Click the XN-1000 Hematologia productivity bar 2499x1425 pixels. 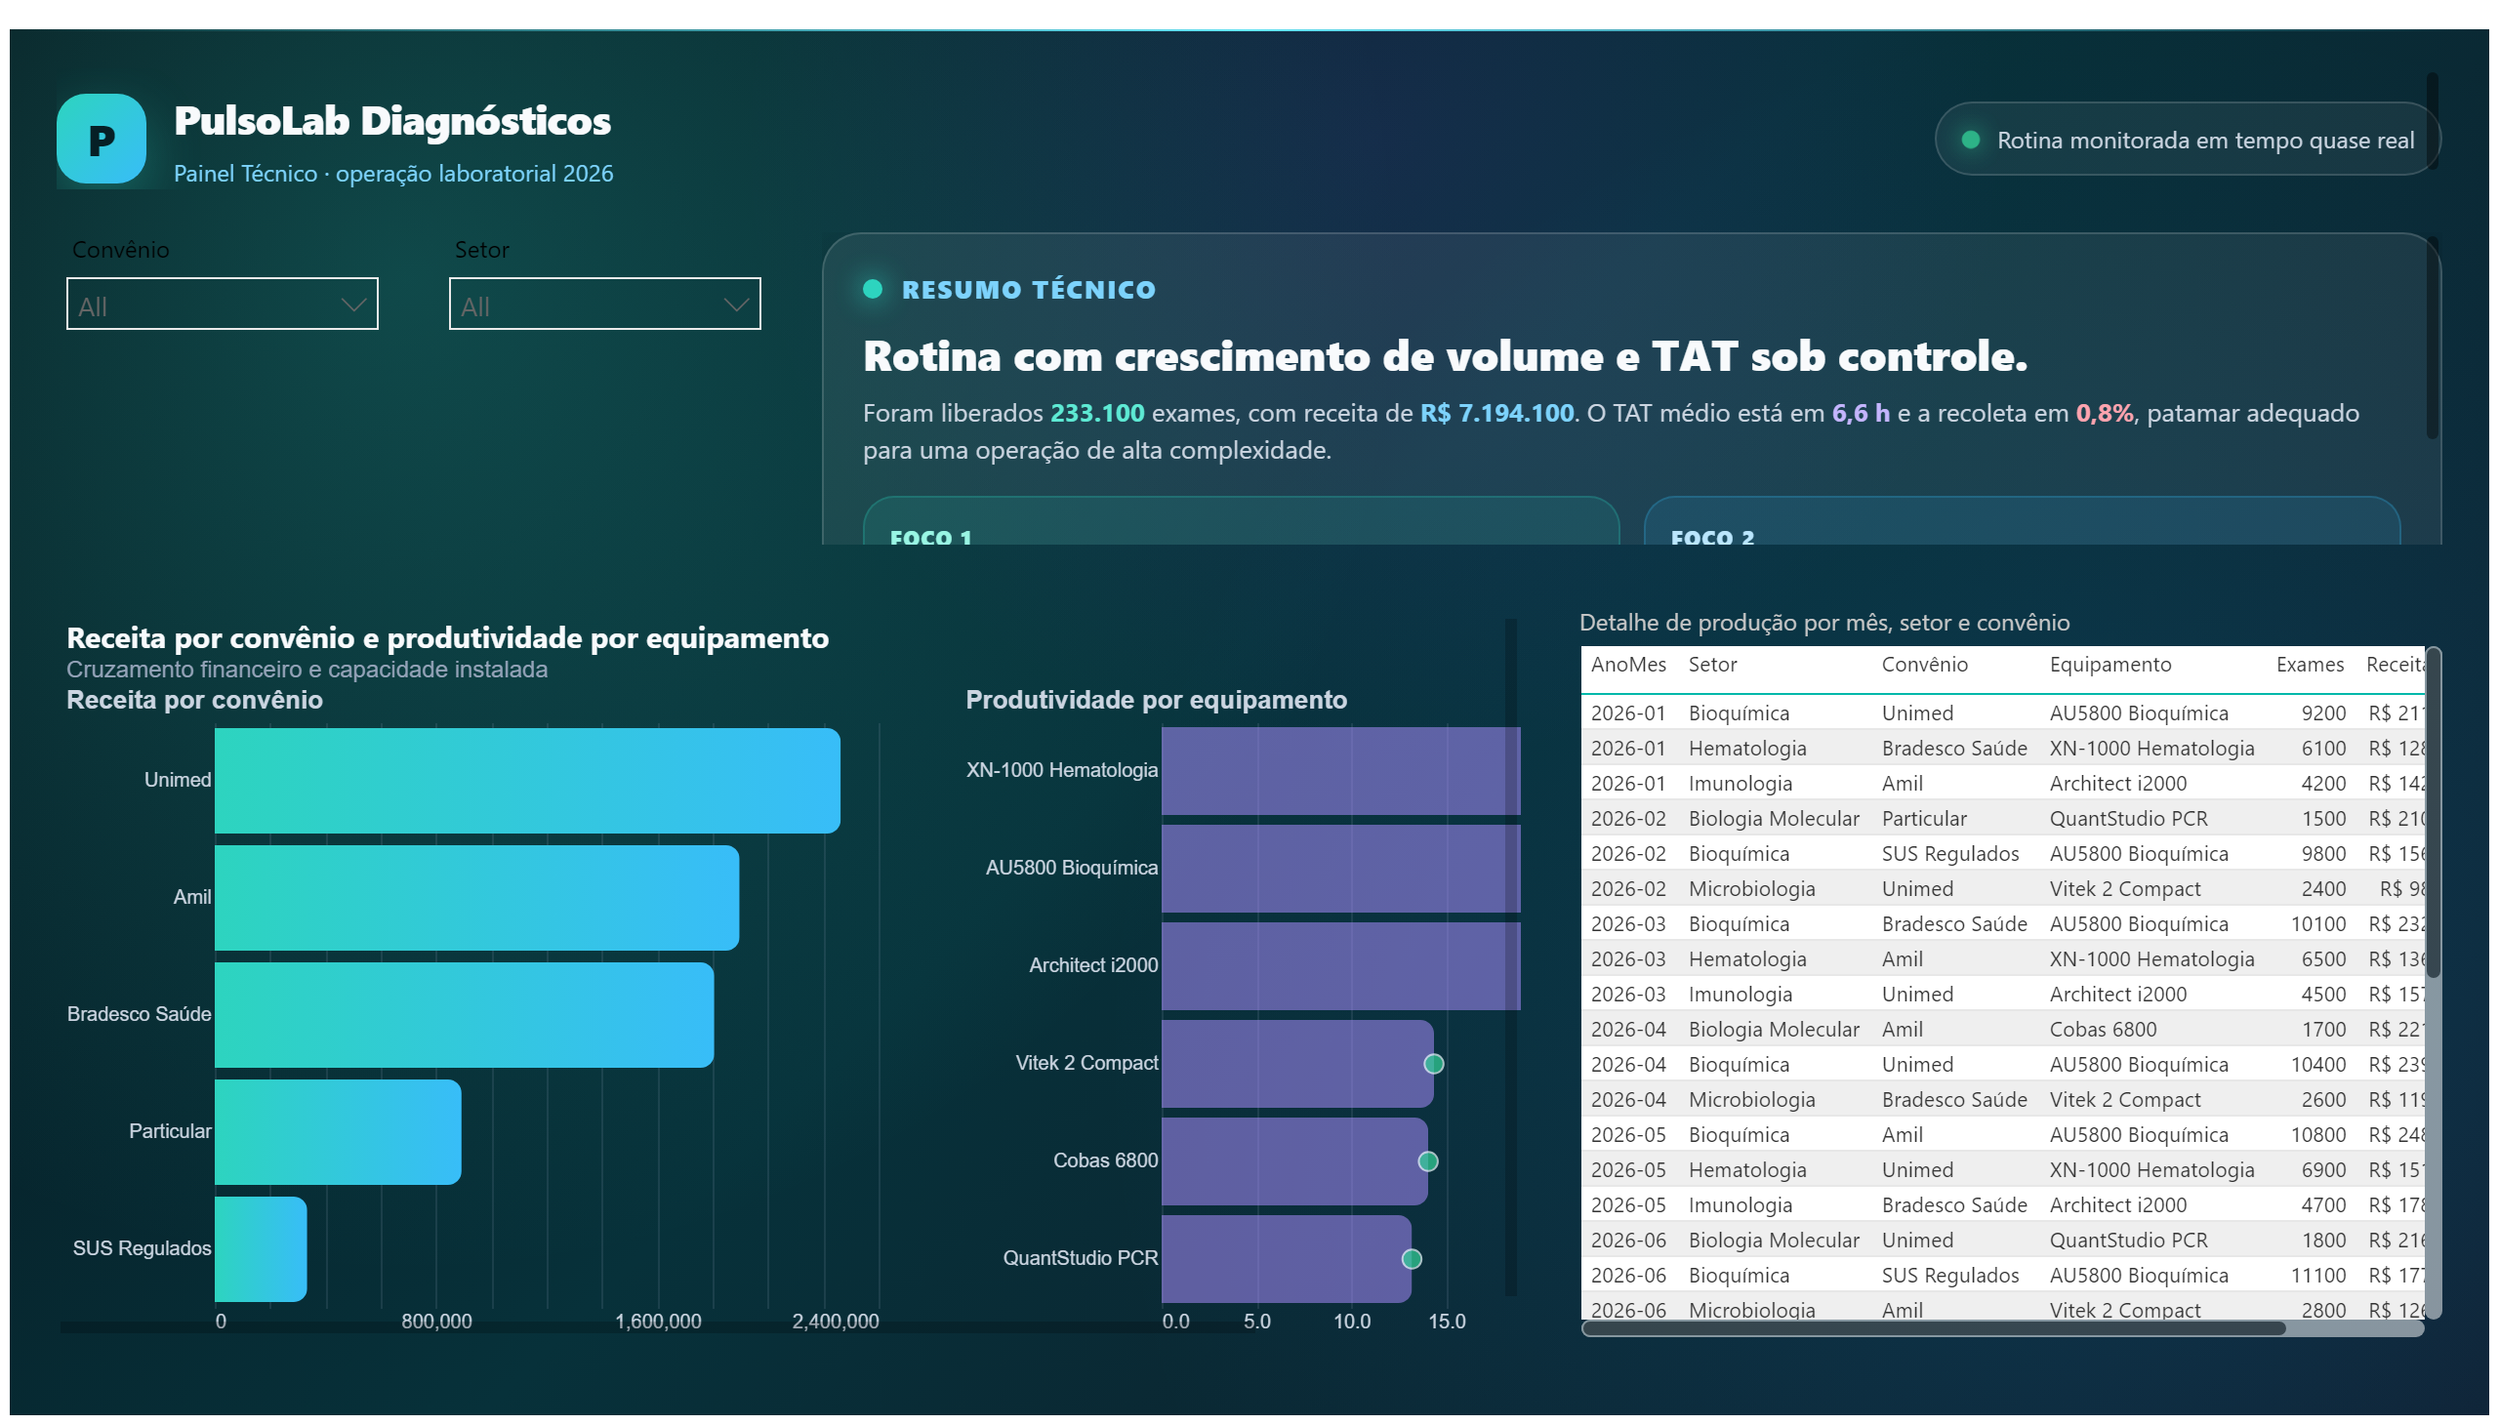tap(1340, 771)
